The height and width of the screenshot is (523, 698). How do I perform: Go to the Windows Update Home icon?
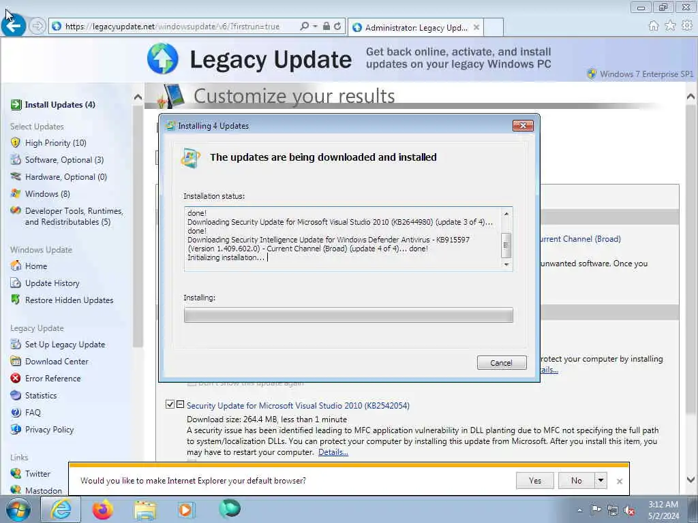pyautogui.click(x=16, y=266)
